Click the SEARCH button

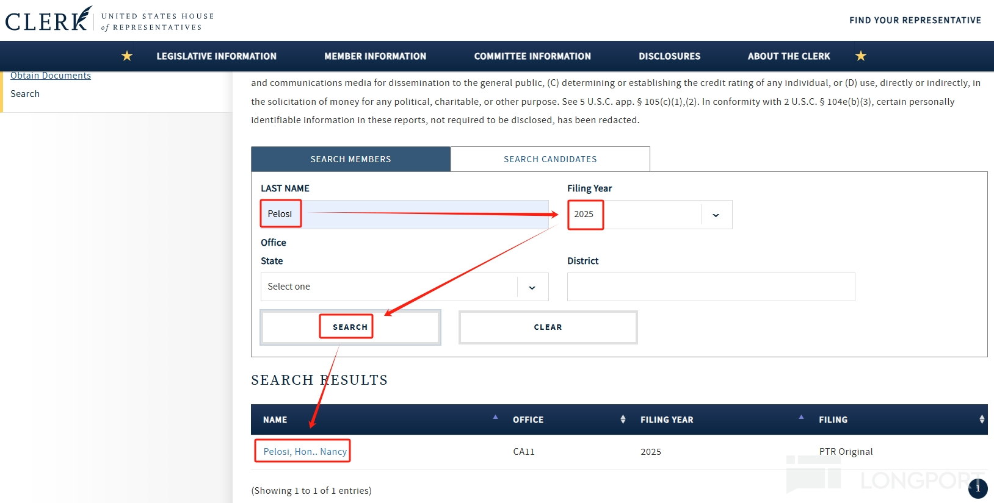(350, 327)
